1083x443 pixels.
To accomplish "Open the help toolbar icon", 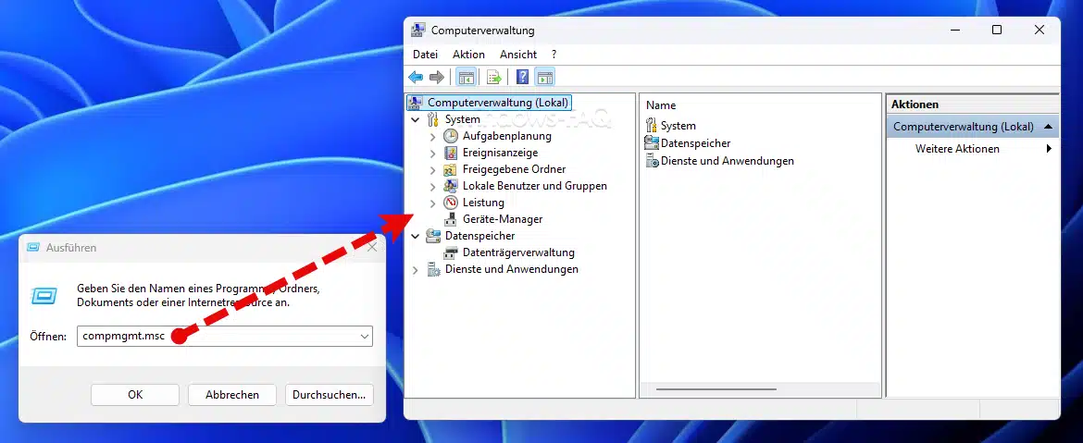I will (523, 77).
